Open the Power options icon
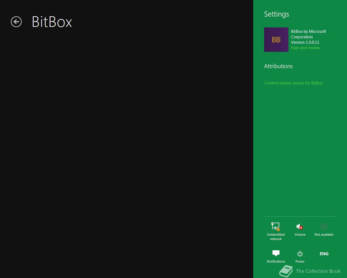Viewport: 347px width, 278px height. click(300, 257)
